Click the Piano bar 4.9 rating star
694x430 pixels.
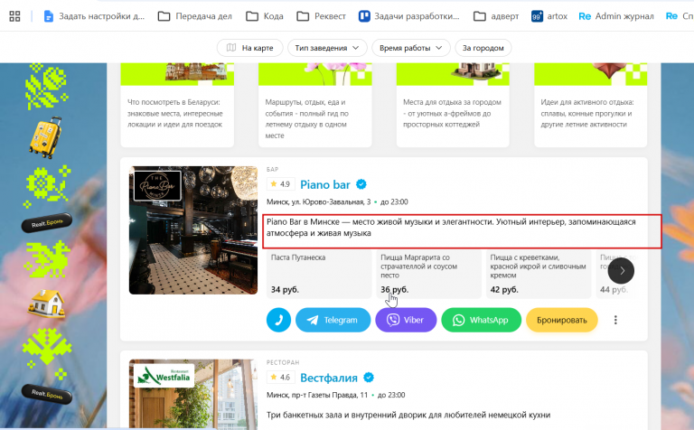(274, 184)
